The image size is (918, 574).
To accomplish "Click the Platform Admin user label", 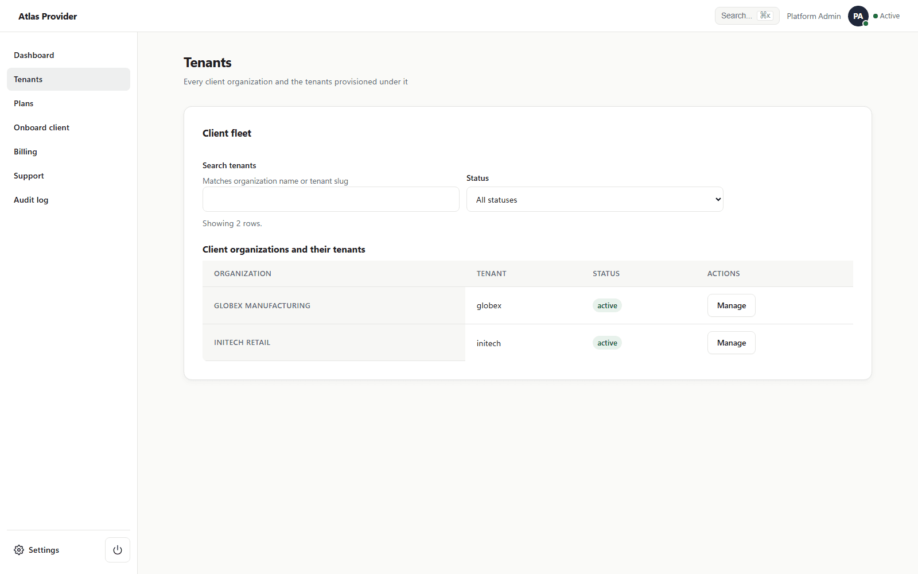I will click(814, 16).
